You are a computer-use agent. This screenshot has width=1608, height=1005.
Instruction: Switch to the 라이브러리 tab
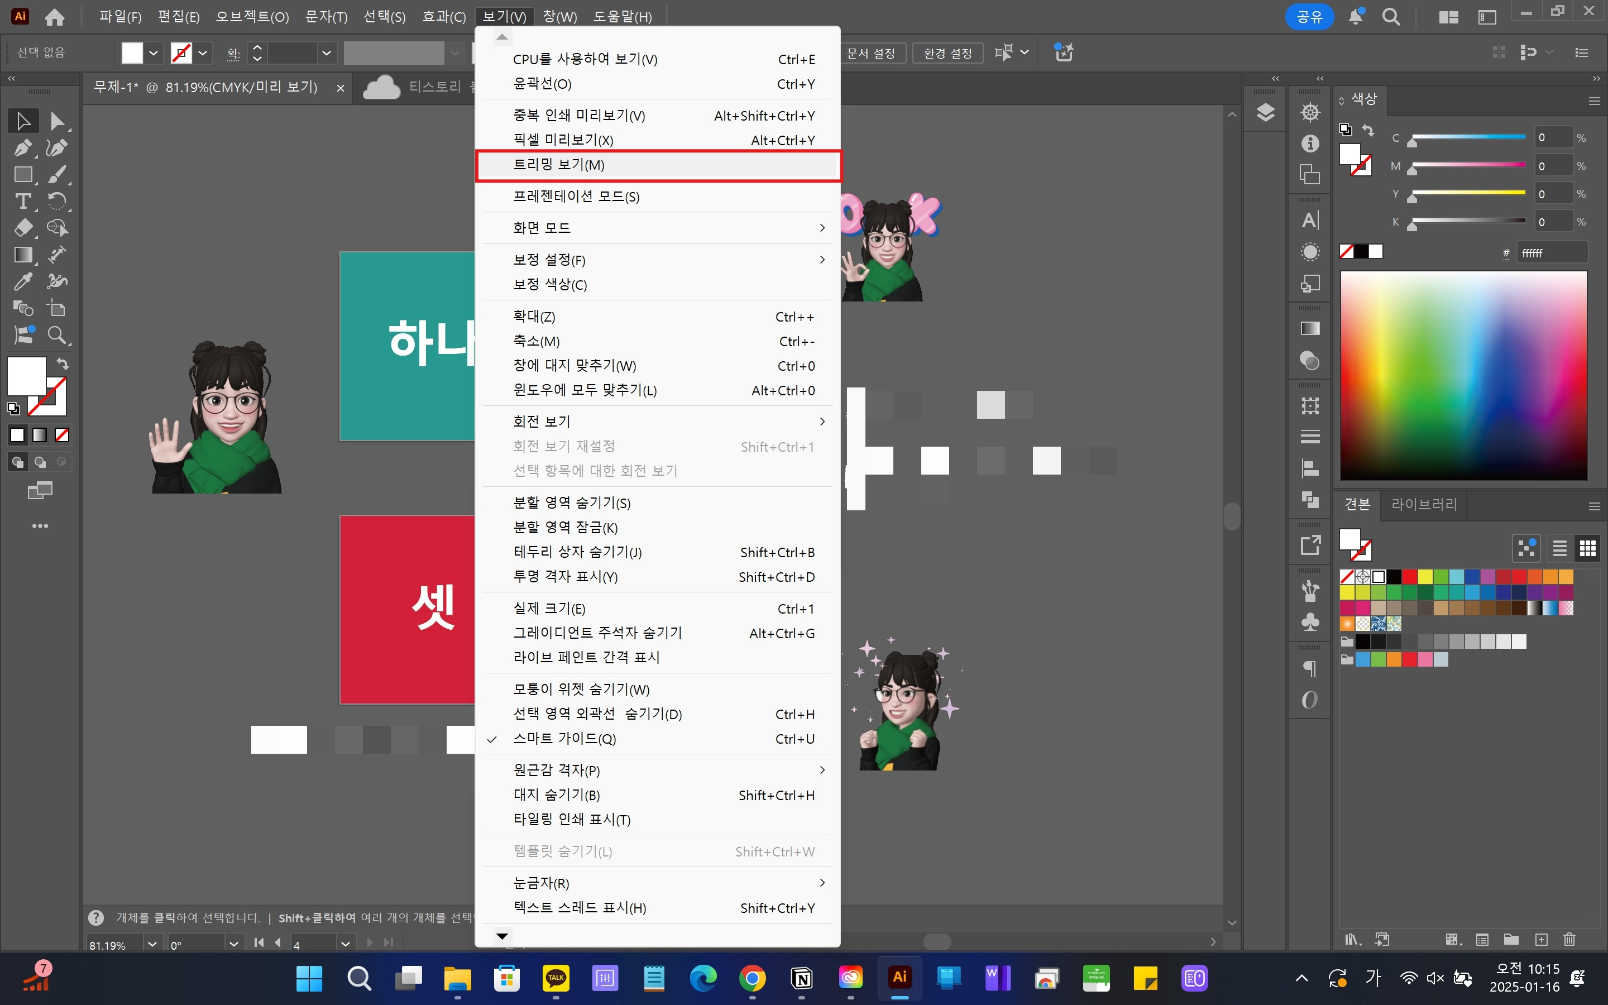[x=1424, y=505]
